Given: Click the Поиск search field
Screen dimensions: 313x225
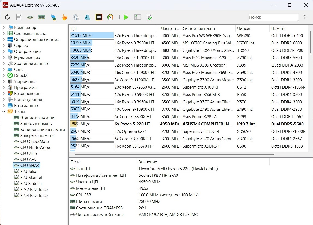Looking at the screenshot, I should (x=273, y=17).
